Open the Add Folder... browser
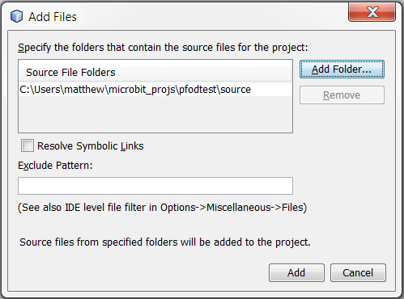Screen dimensions: 404x299 point(342,69)
